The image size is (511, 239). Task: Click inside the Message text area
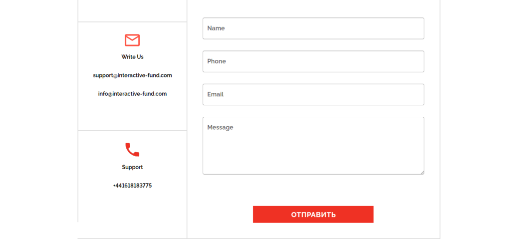(313, 146)
